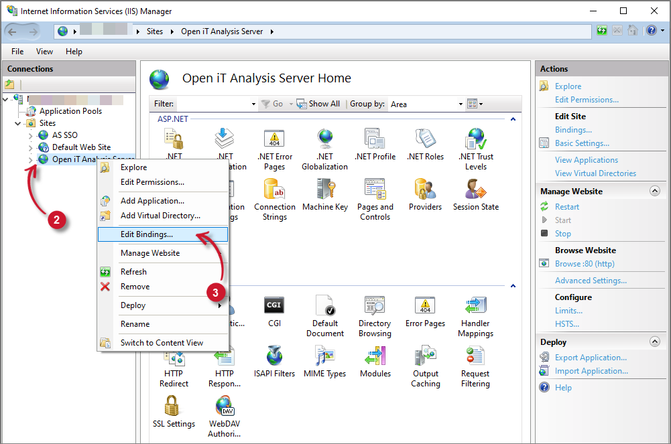Collapse the Manage Website actions section
671x444 pixels.
pyautogui.click(x=654, y=192)
